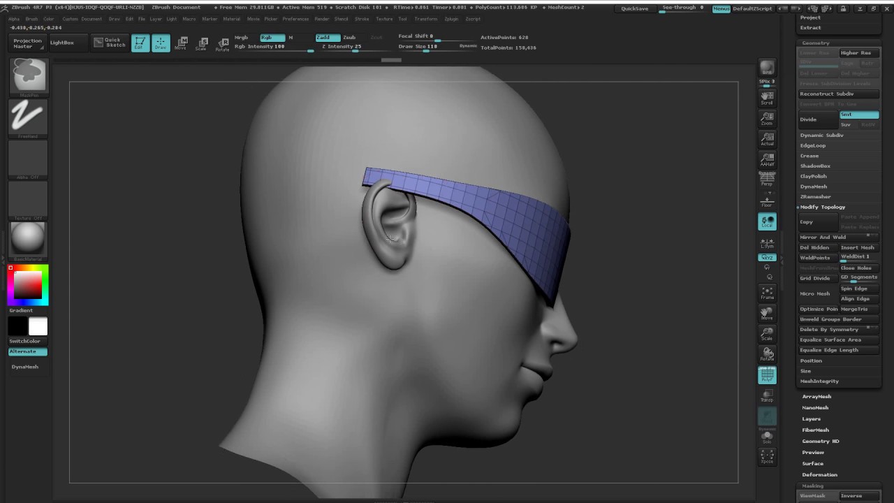The width and height of the screenshot is (894, 503).
Task: Select the black main color swatch
Action: pos(17,326)
